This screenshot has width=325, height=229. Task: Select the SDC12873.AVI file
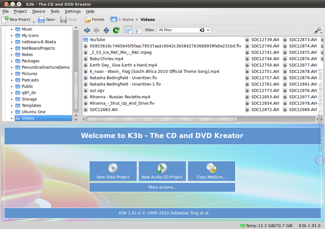(303, 40)
